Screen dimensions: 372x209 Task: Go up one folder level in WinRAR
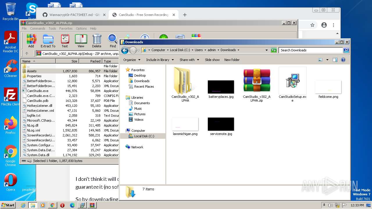[x=27, y=53]
